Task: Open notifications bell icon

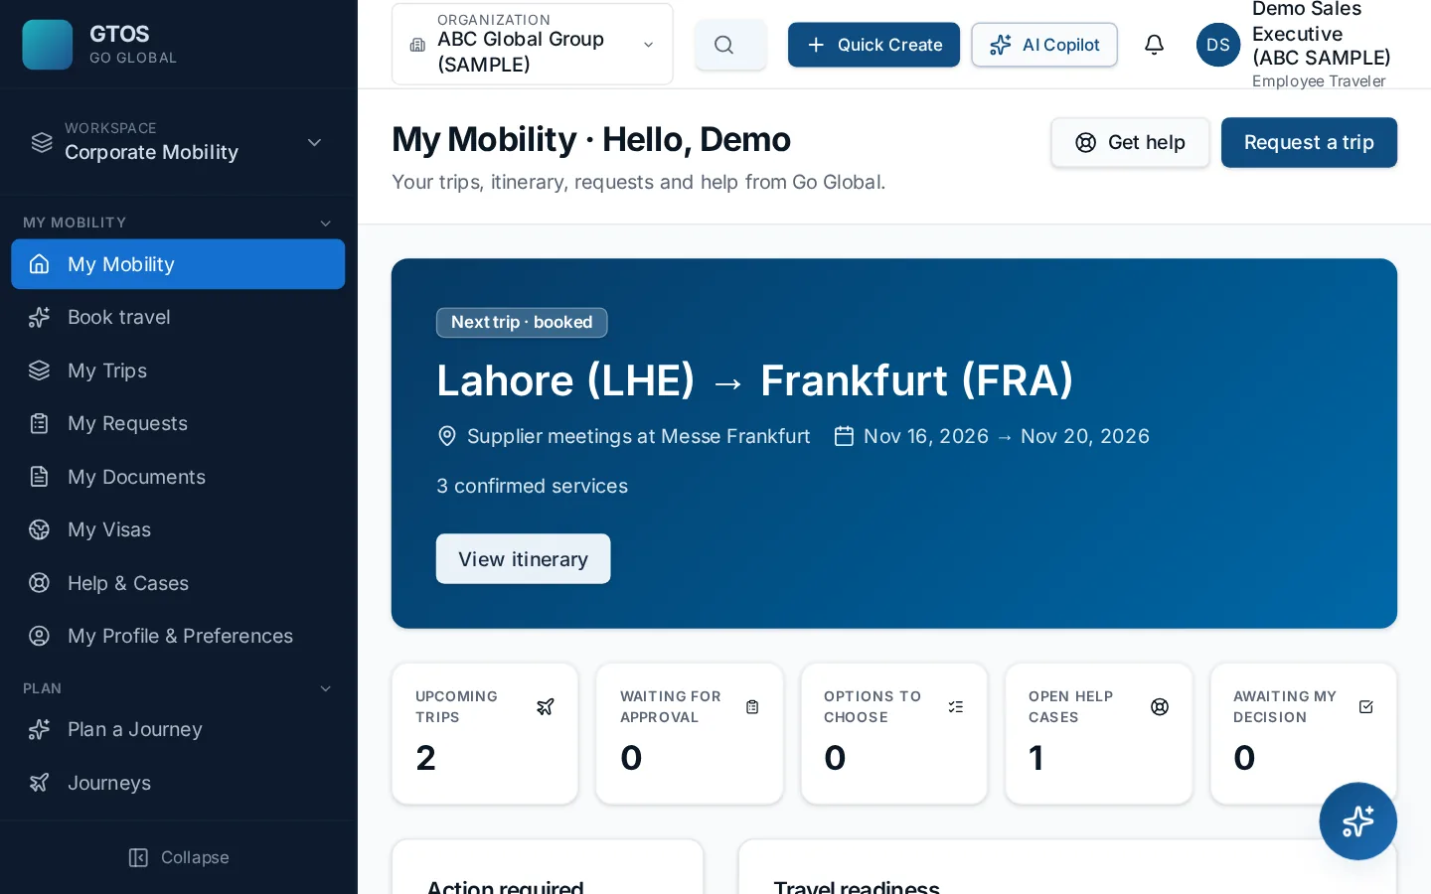Action: [x=1154, y=45]
